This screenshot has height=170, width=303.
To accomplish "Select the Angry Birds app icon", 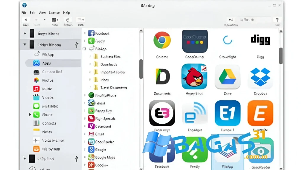I will [194, 76].
